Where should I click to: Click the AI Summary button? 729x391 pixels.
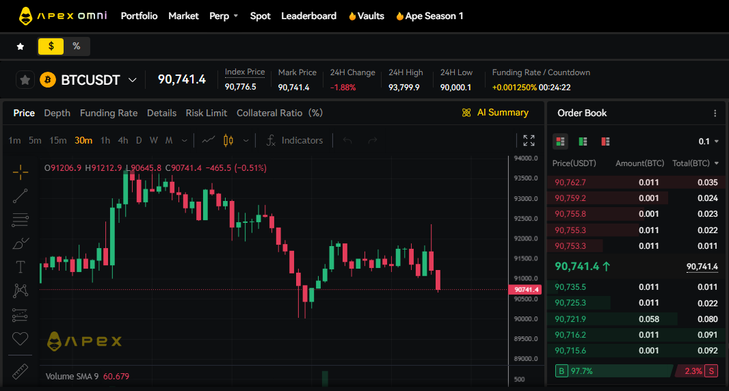pos(495,113)
